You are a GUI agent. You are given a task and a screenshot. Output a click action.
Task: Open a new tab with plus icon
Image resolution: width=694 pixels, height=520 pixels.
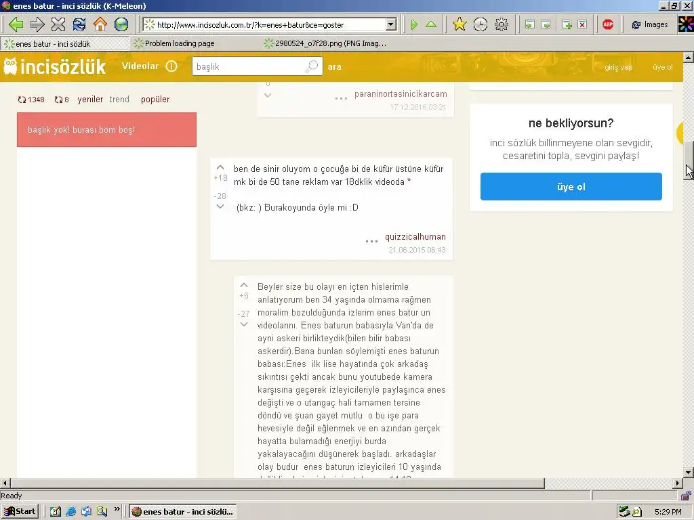tap(567, 24)
